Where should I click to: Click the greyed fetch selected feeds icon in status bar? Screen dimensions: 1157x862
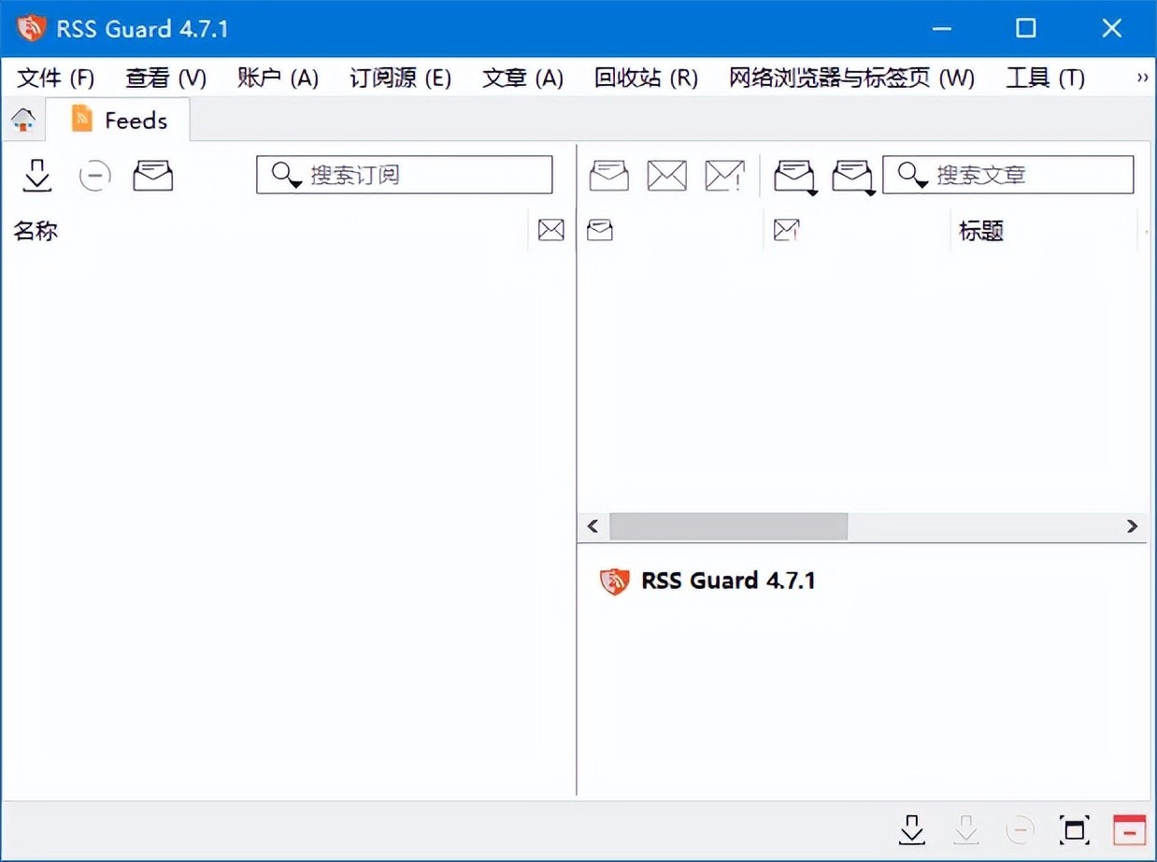(965, 829)
